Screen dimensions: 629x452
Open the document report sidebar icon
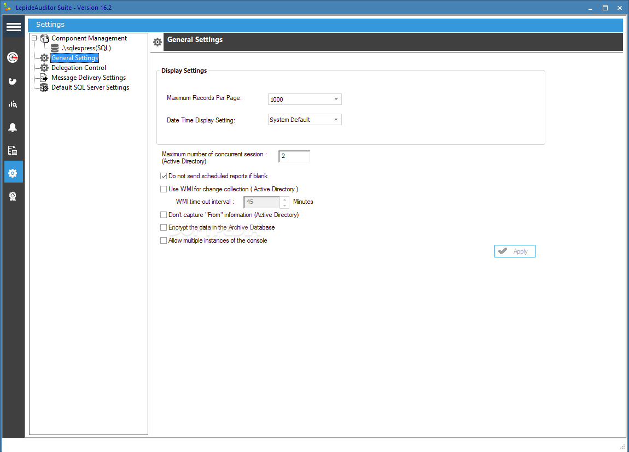point(13,150)
